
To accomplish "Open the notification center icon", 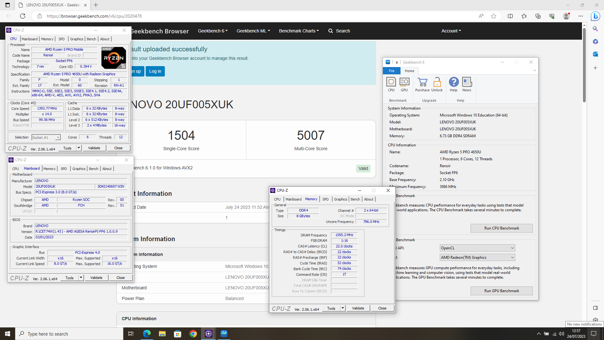I will click(x=594, y=334).
